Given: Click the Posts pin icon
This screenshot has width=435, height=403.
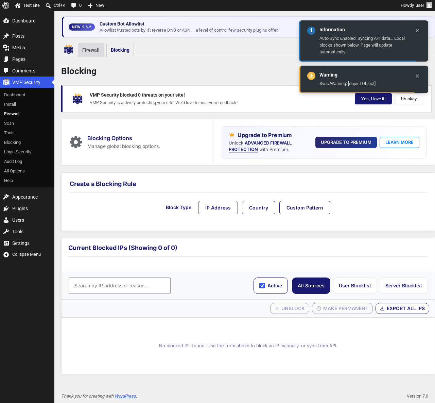Looking at the screenshot, I should point(6,36).
